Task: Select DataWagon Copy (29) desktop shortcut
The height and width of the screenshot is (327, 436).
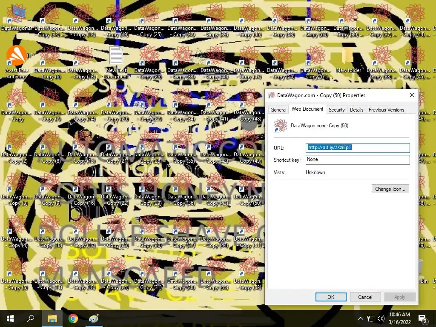Action: (149, 189)
